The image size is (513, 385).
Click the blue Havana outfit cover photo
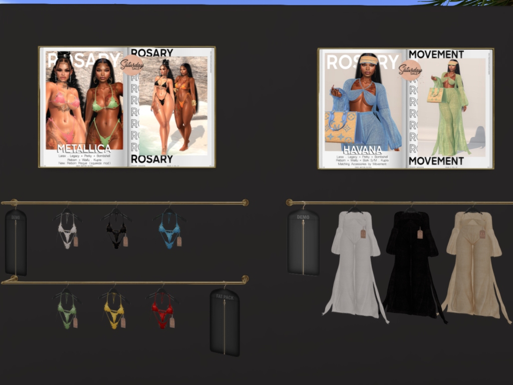pyautogui.click(x=363, y=101)
